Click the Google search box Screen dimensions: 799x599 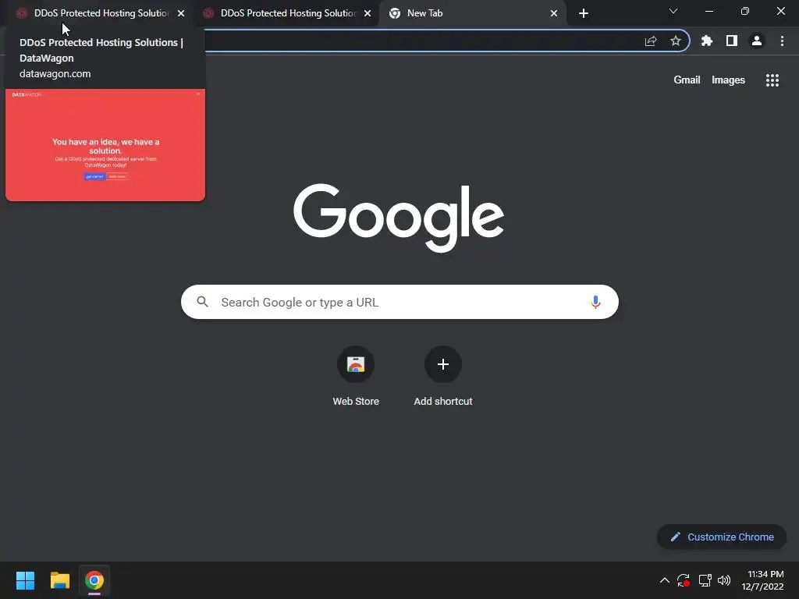coord(399,302)
